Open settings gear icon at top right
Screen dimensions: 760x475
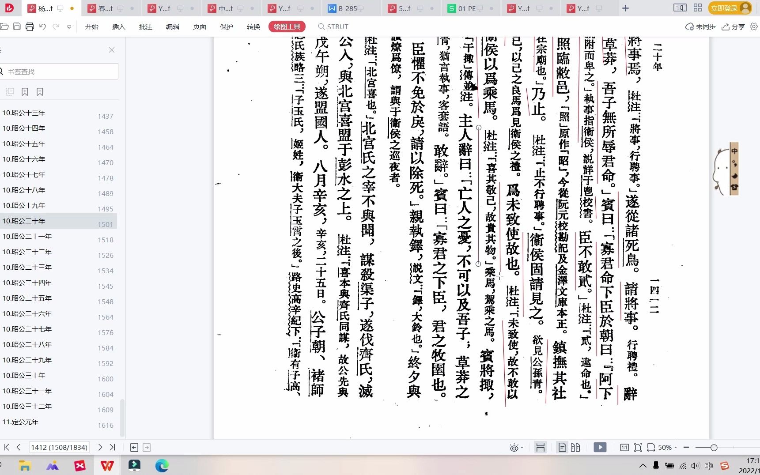coord(754,26)
